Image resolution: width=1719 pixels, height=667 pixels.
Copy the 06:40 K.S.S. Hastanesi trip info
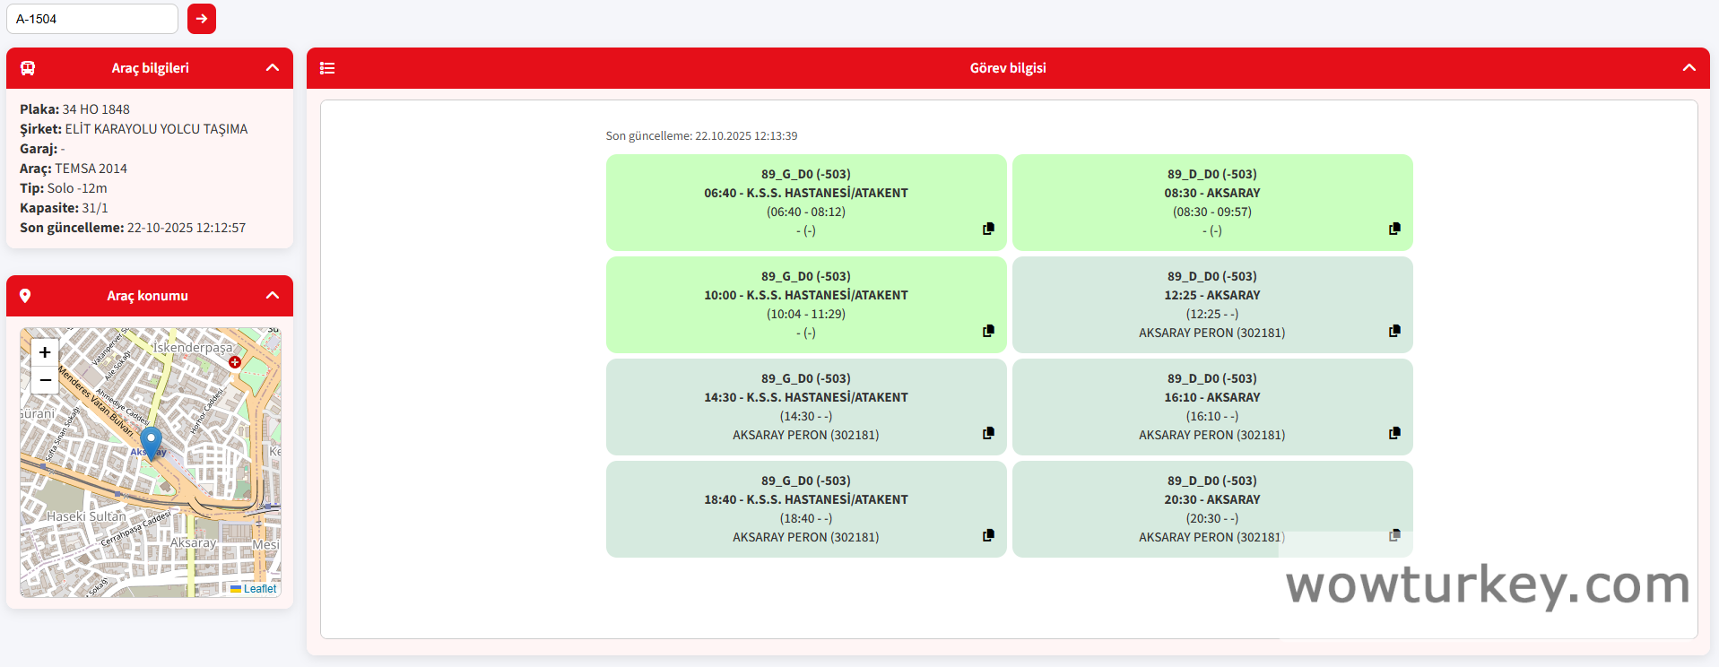pos(988,229)
